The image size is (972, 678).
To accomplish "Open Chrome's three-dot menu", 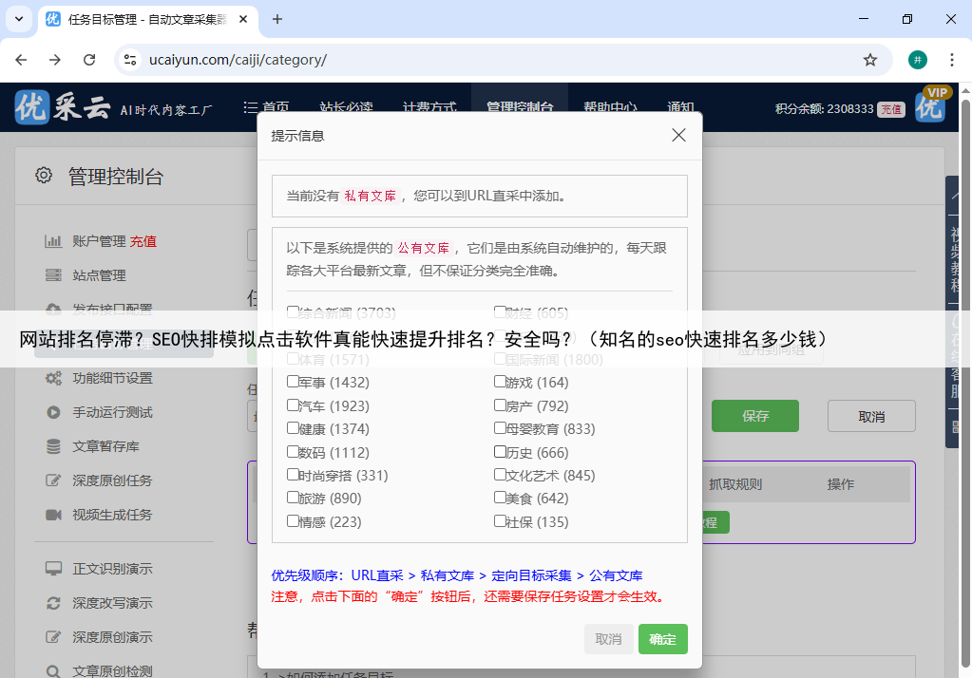I will pos(951,60).
